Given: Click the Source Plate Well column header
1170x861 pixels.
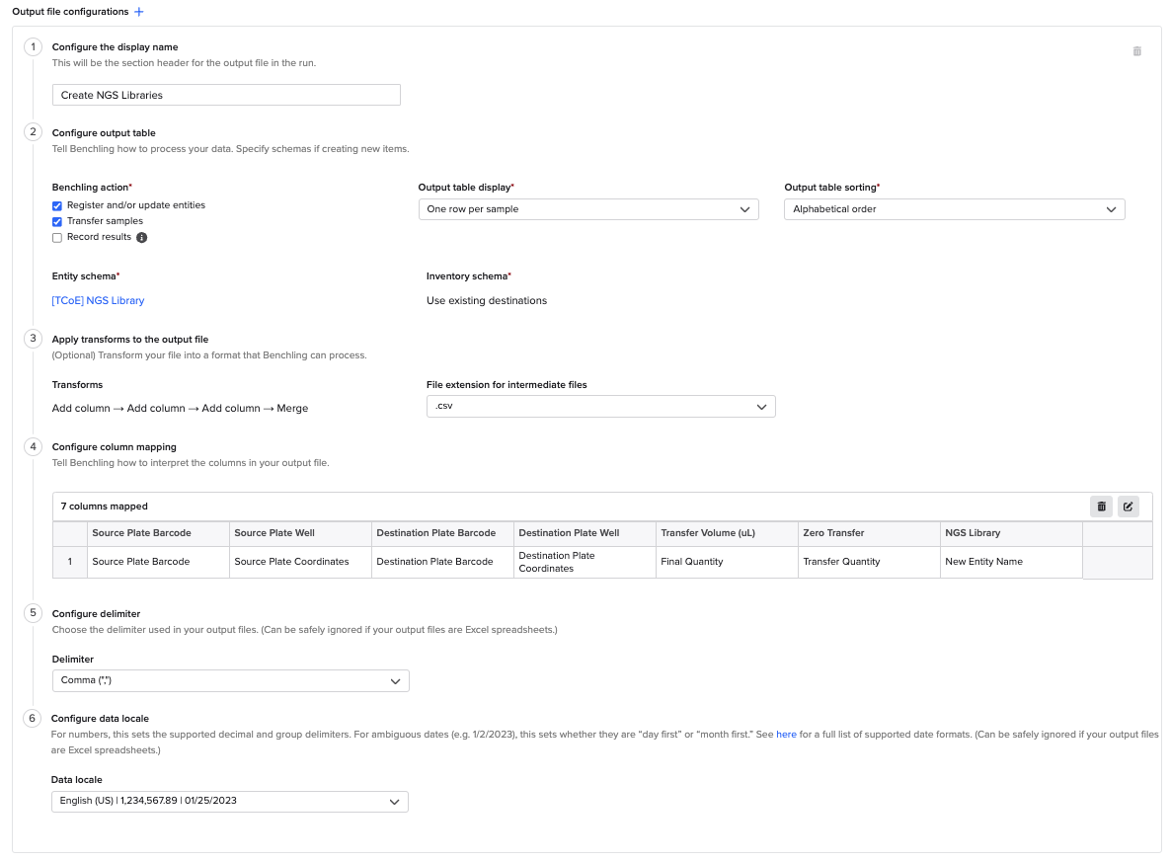Looking at the screenshot, I should pos(301,533).
